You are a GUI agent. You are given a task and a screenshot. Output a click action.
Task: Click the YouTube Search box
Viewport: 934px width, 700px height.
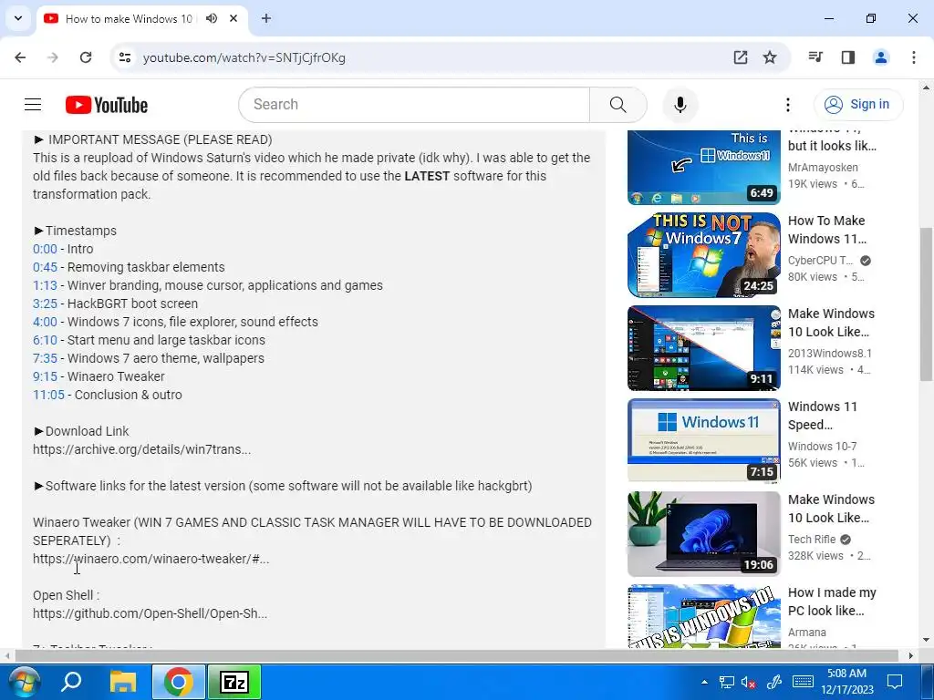(x=414, y=105)
